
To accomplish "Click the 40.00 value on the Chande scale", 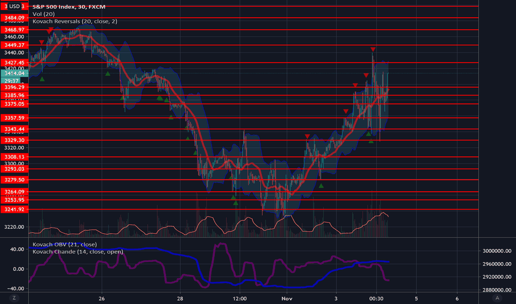I will [17, 249].
